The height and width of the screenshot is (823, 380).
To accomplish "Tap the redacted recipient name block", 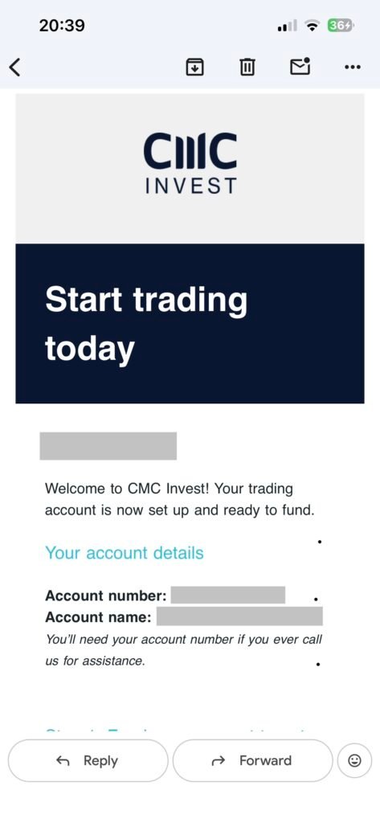I will (x=108, y=445).
